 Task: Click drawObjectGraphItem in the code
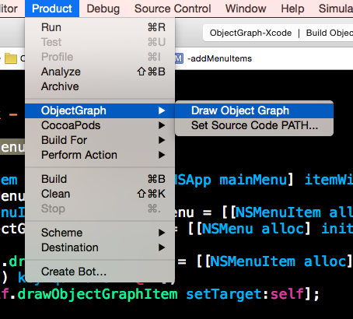[x=97, y=295]
